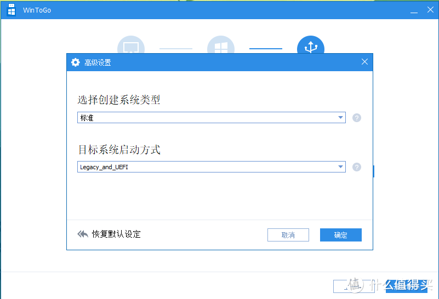Click the double-arrow restore defaults icon
The width and height of the screenshot is (439, 299).
(x=83, y=234)
